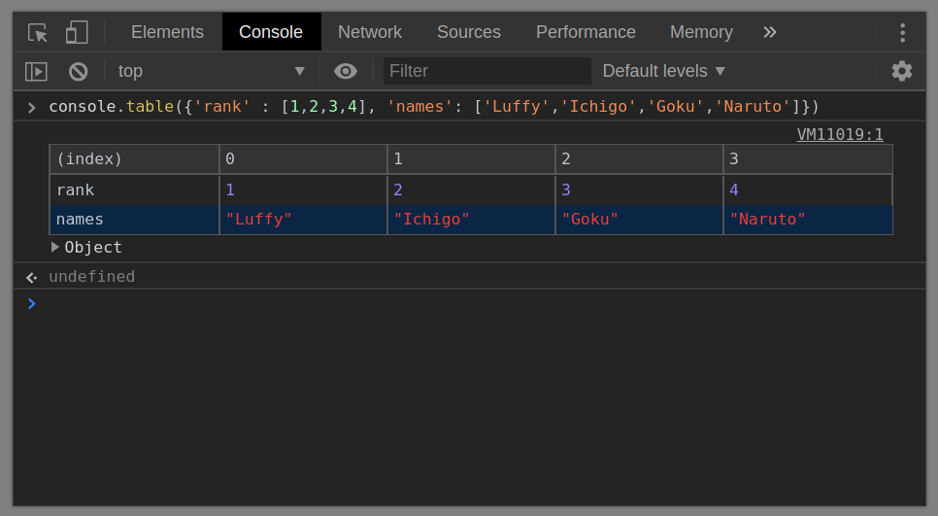Switch to the Elements tab
The width and height of the screenshot is (938, 516).
167,32
